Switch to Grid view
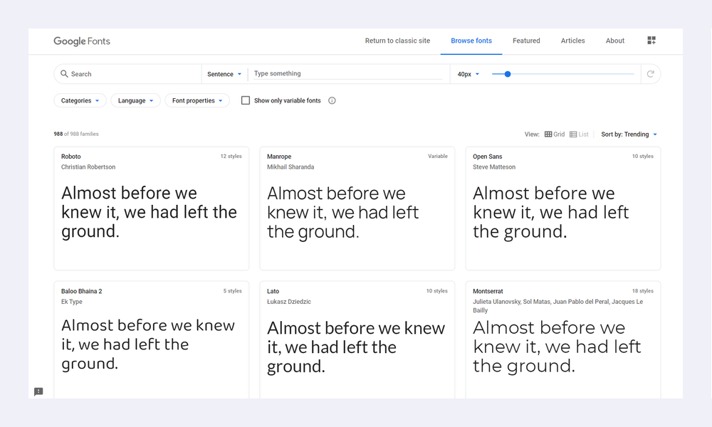The height and width of the screenshot is (427, 712). pos(555,135)
